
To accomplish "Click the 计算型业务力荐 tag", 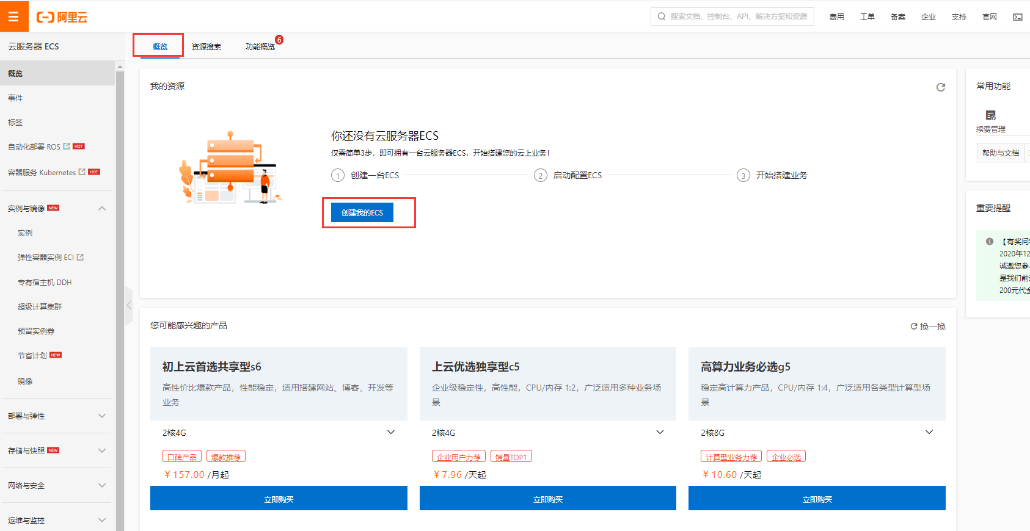I will (731, 457).
